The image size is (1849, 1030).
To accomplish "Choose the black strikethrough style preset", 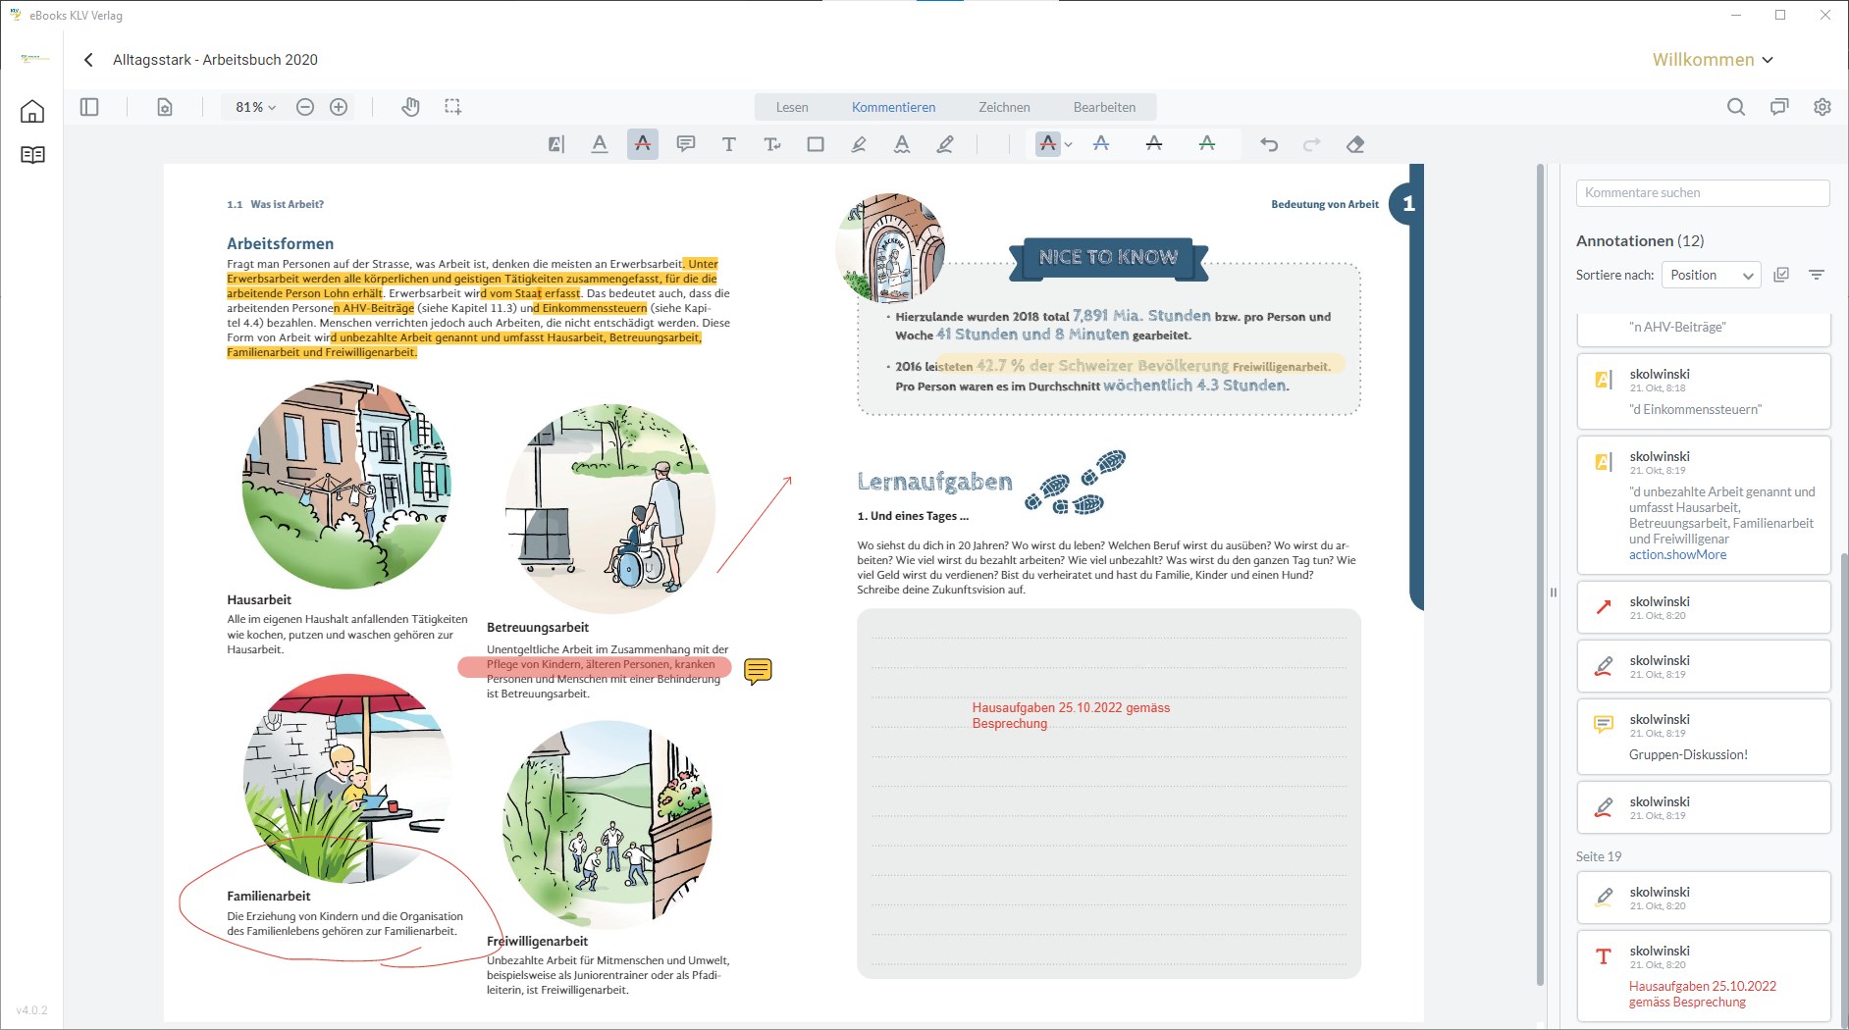I will (x=1154, y=144).
